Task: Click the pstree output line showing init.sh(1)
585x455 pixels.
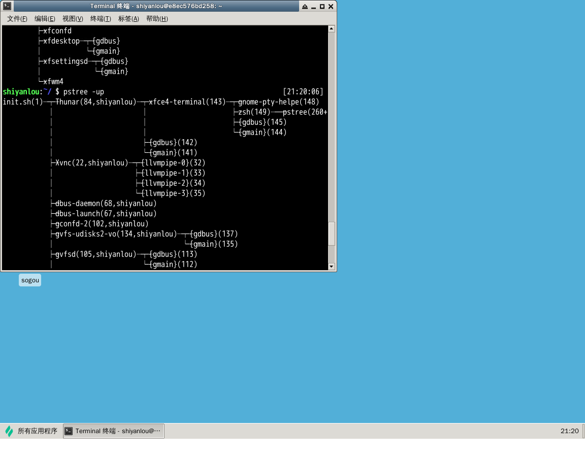Action: [x=23, y=102]
